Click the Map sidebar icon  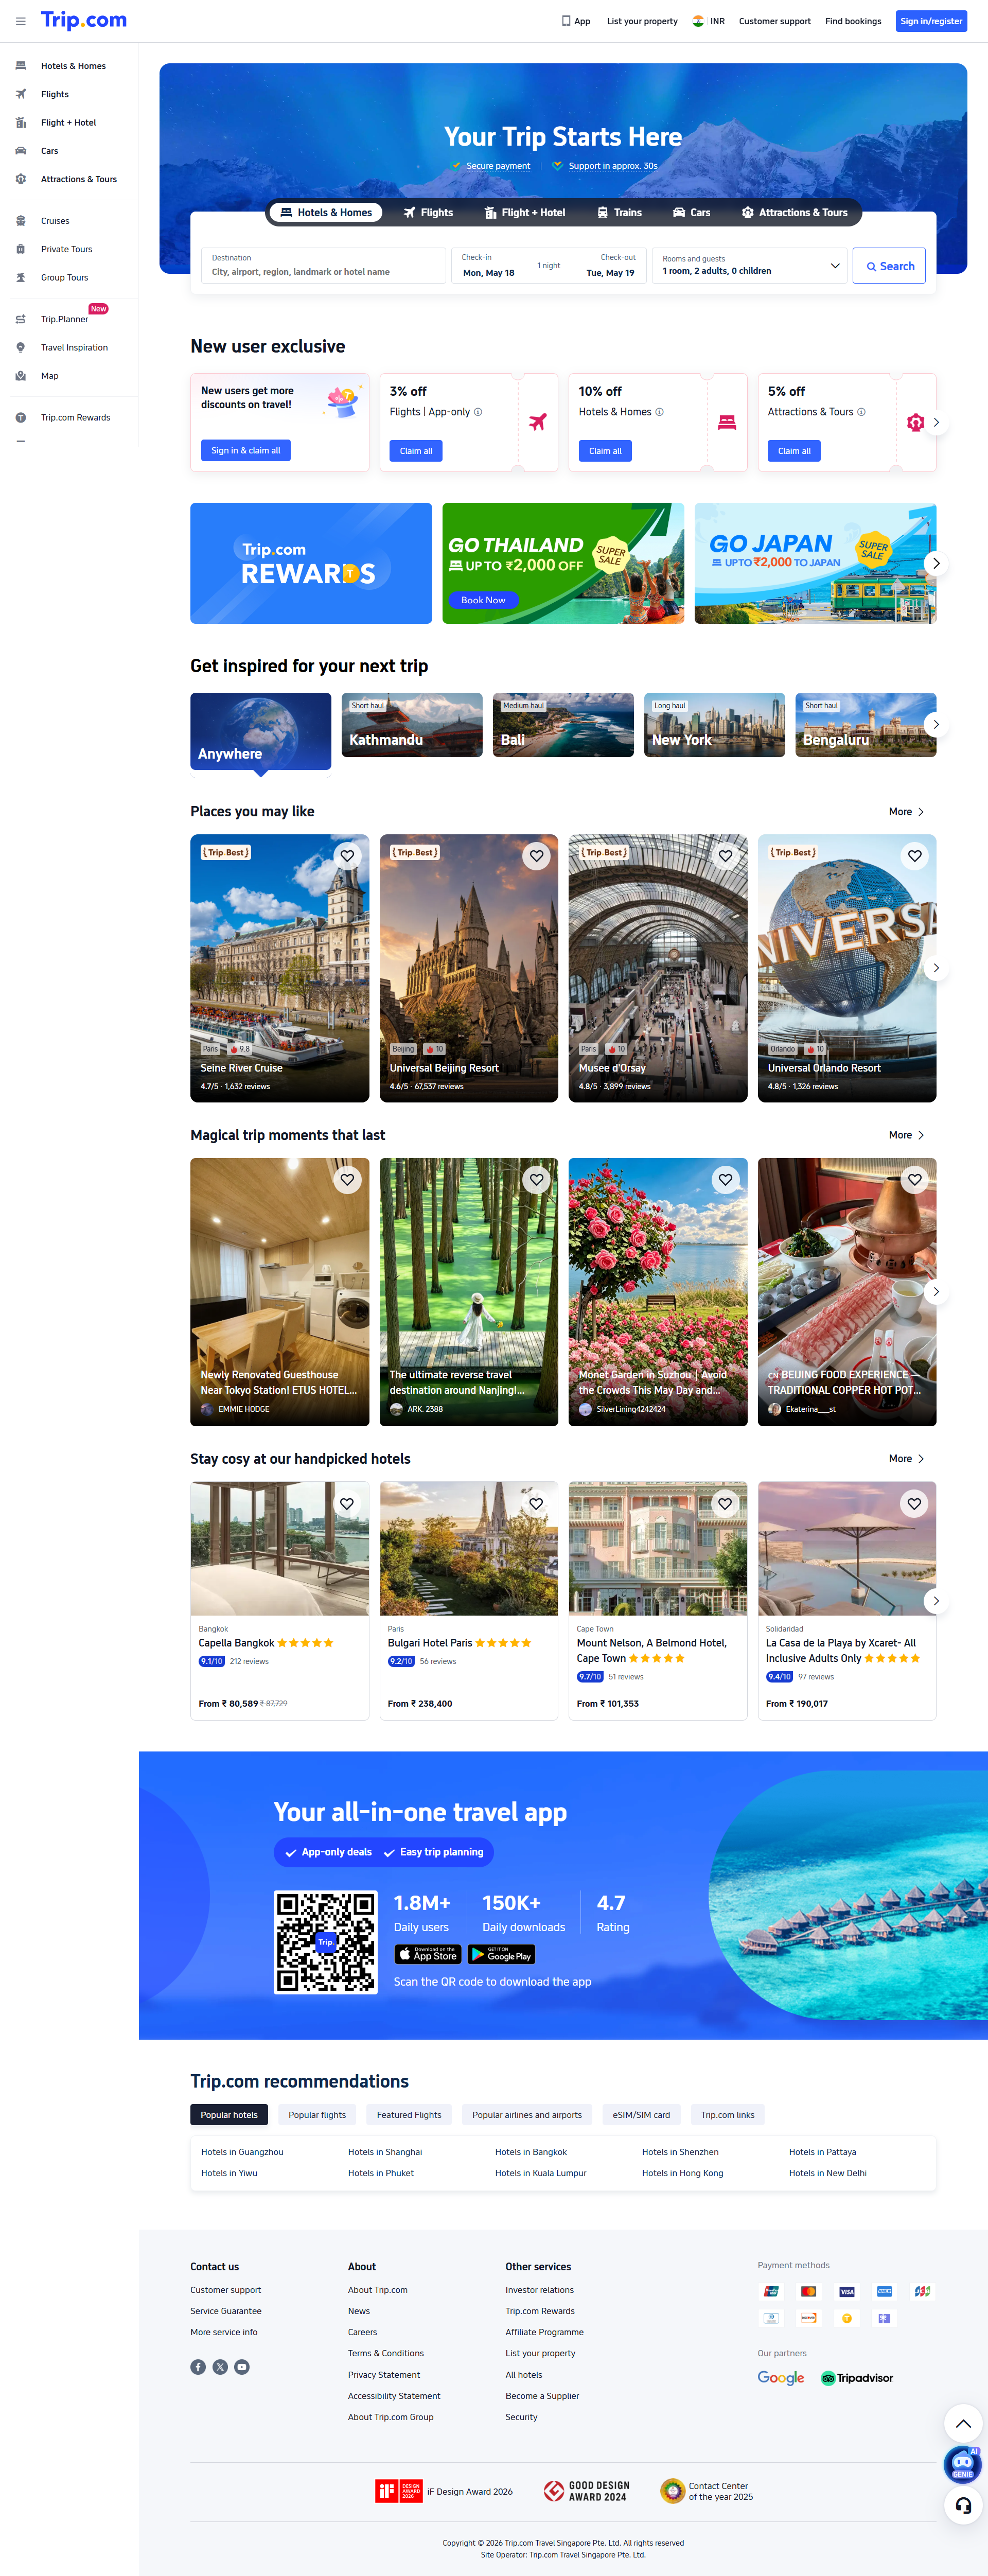(21, 376)
